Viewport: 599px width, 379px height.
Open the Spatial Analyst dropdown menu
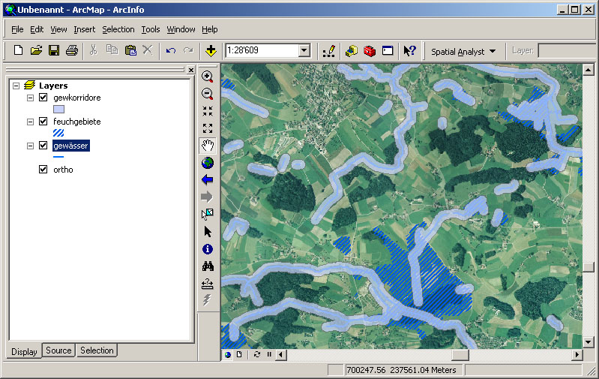(x=463, y=51)
